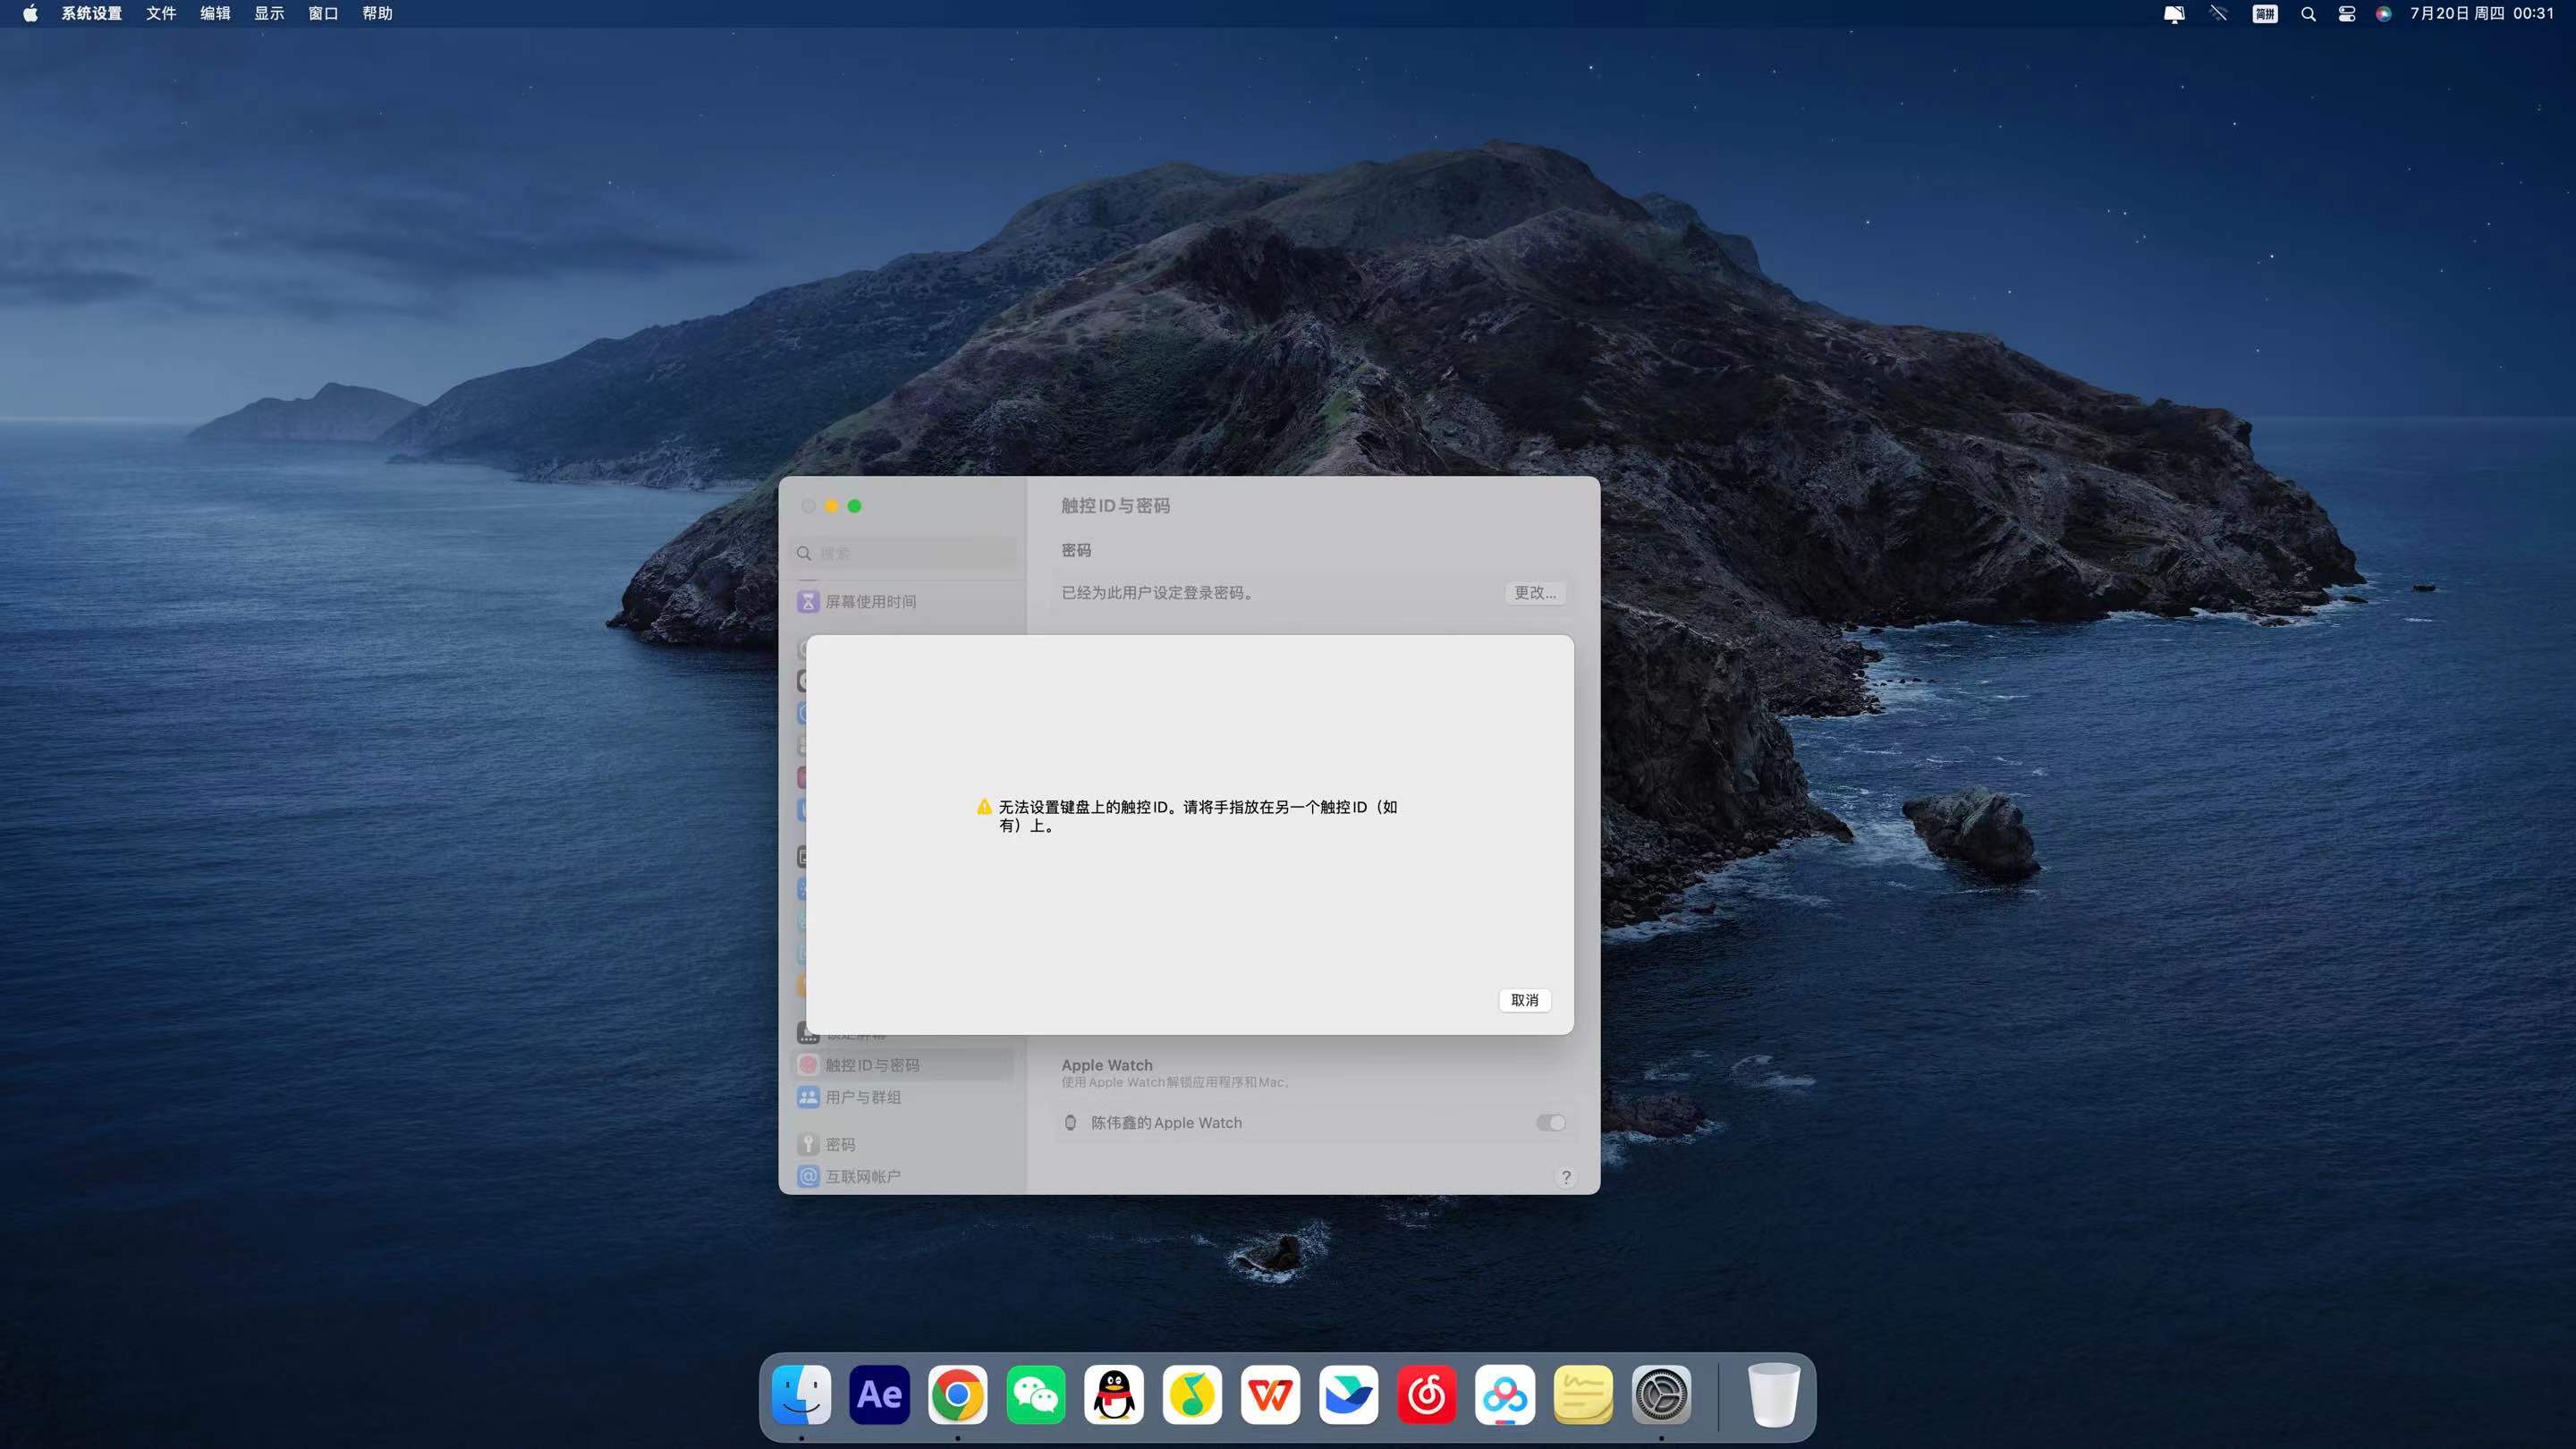Open QQ penguin app in Dock

[x=1114, y=1394]
